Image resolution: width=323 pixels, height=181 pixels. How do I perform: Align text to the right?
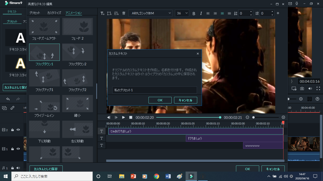215,13
